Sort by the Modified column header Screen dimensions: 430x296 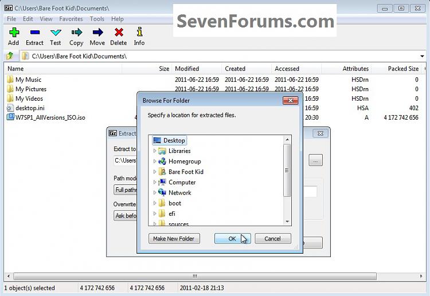tap(197, 69)
